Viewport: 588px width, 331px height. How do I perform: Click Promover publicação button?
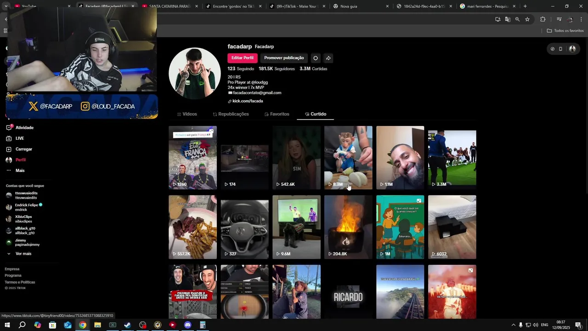click(x=284, y=58)
